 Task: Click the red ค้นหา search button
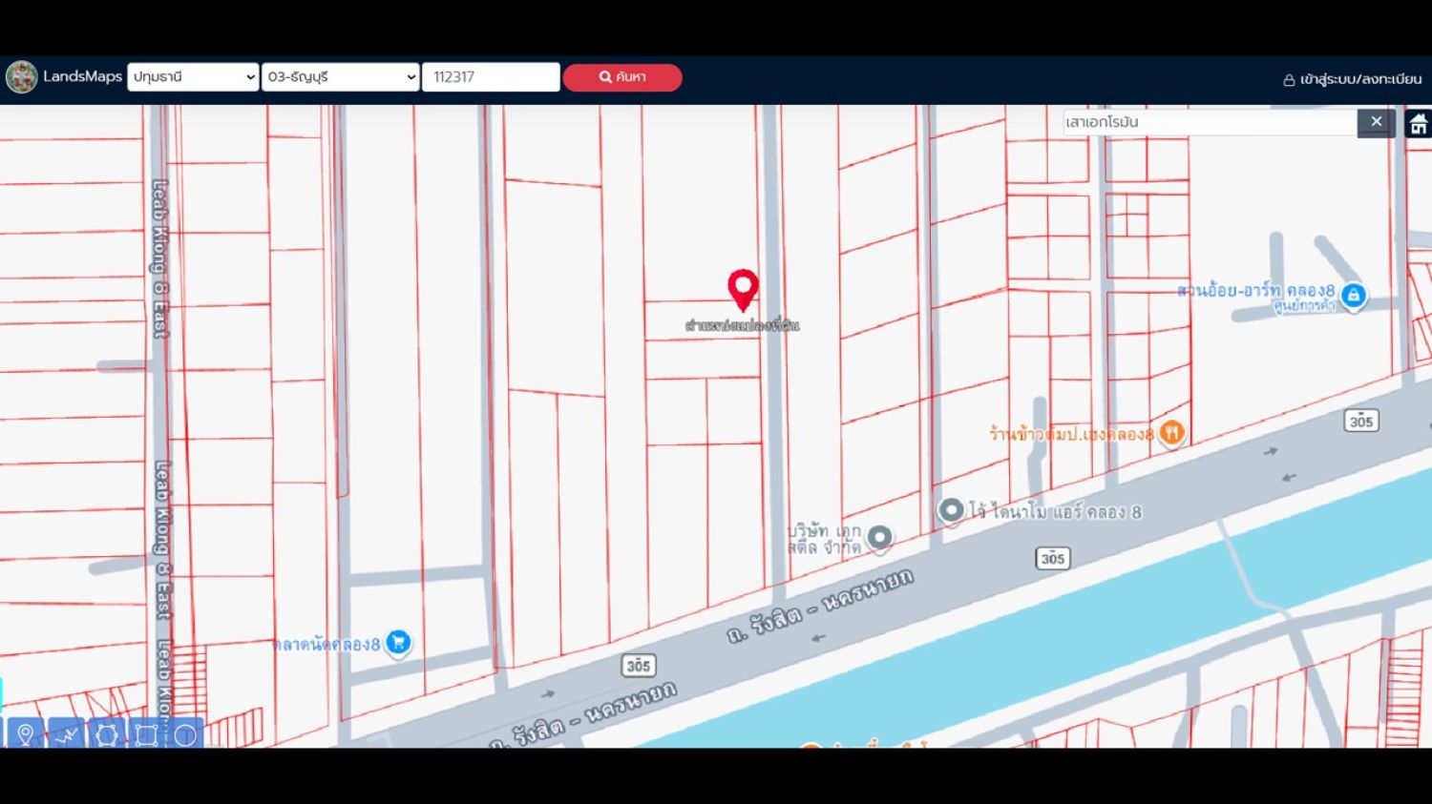click(622, 77)
